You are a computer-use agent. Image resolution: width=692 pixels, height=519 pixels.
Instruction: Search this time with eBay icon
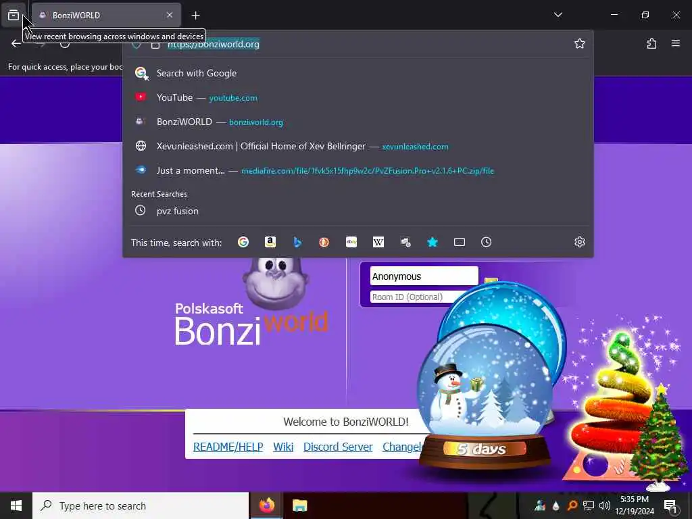tap(351, 242)
